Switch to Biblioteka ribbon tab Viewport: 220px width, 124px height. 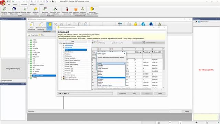tap(24, 4)
